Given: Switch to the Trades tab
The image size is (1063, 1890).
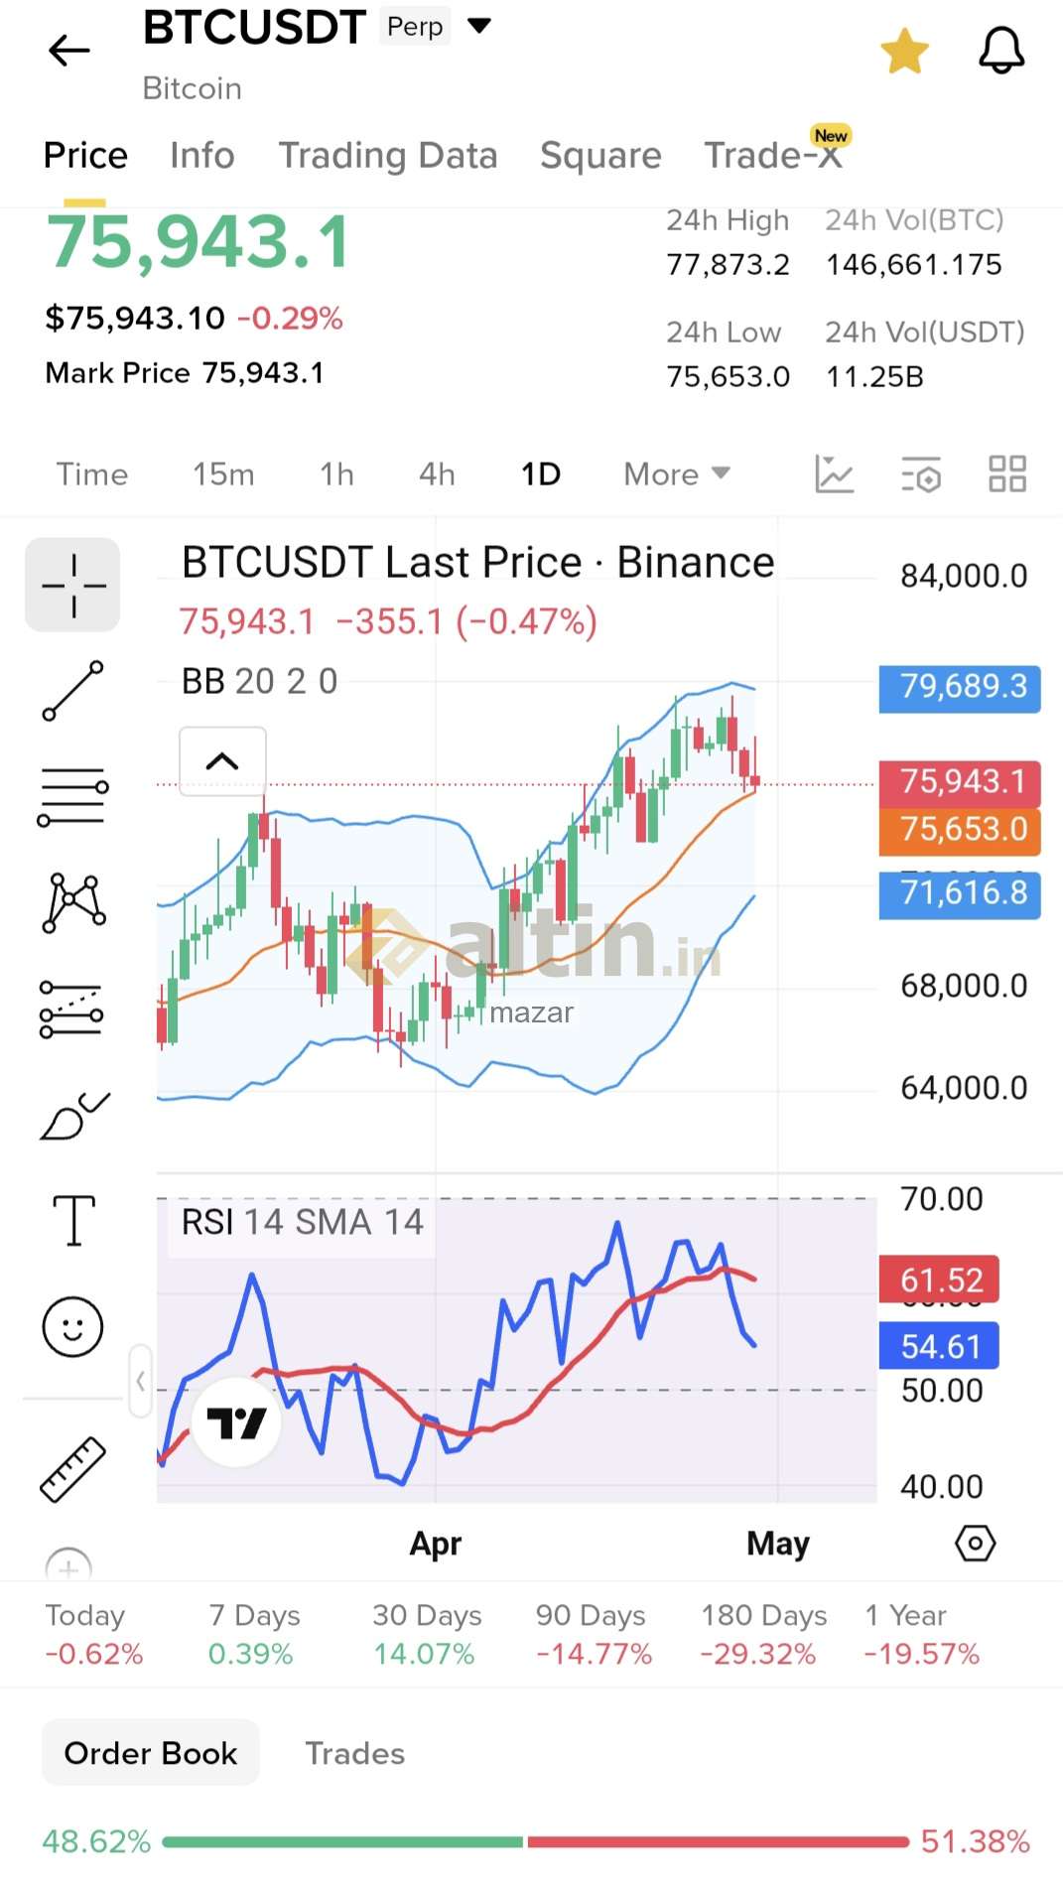Looking at the screenshot, I should click(x=354, y=1754).
